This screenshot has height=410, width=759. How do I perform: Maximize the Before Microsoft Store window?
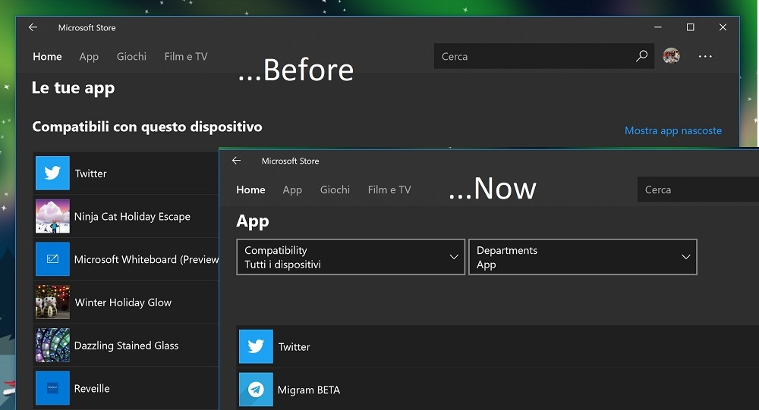[x=690, y=27]
